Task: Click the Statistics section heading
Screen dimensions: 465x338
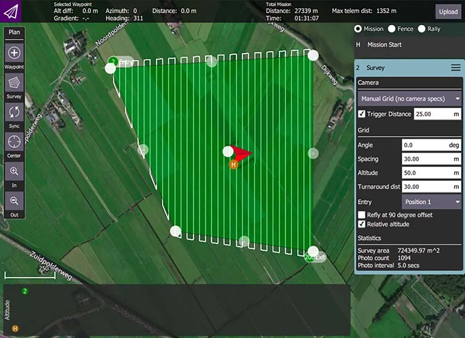Action: coord(369,238)
